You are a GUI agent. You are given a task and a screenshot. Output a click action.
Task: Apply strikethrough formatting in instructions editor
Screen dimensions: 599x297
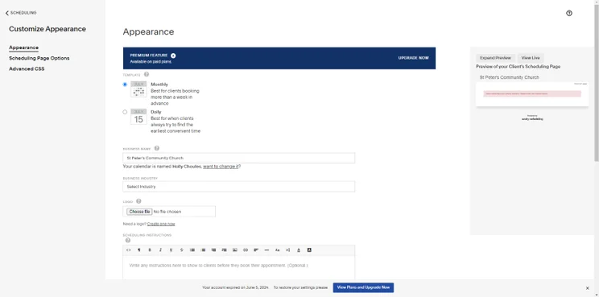pos(182,250)
